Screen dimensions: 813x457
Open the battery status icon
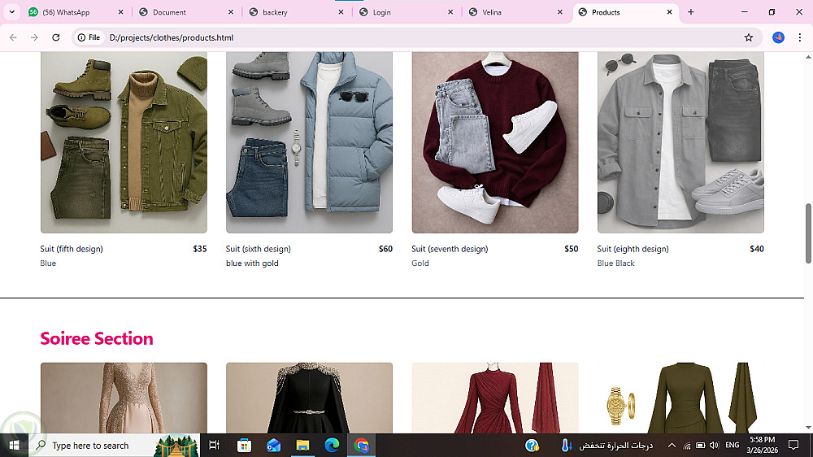(701, 445)
